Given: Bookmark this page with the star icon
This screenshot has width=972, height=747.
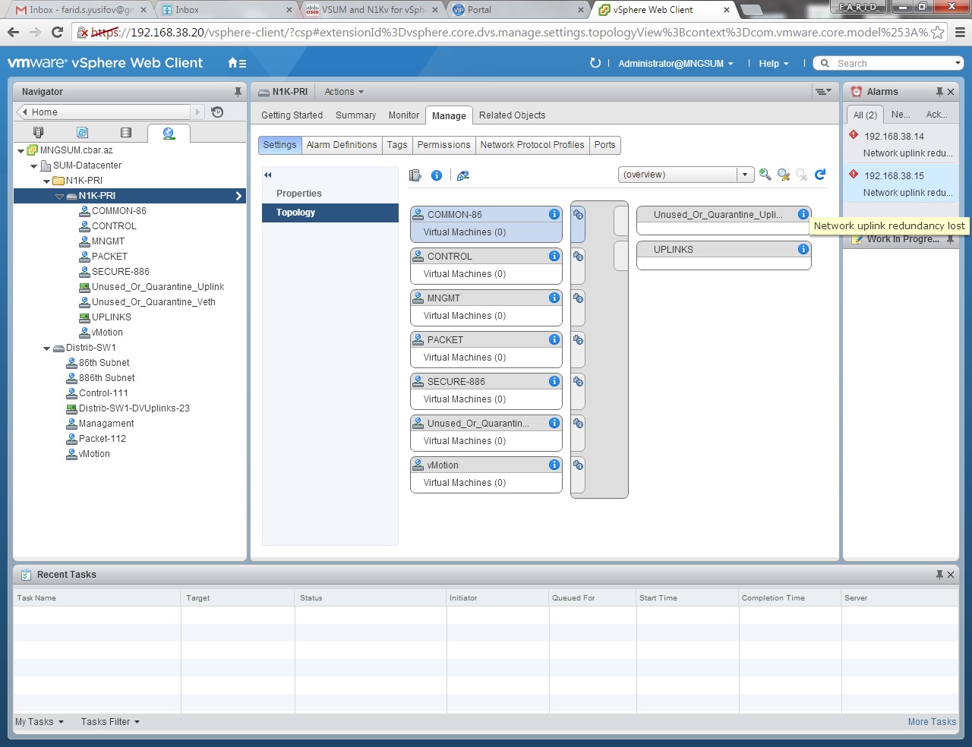Looking at the screenshot, I should coord(938,32).
